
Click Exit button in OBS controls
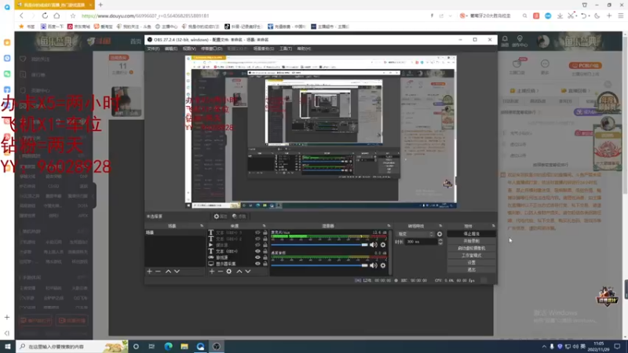tap(472, 270)
